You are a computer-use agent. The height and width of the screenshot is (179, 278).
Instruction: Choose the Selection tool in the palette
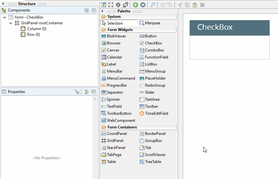pos(119,23)
